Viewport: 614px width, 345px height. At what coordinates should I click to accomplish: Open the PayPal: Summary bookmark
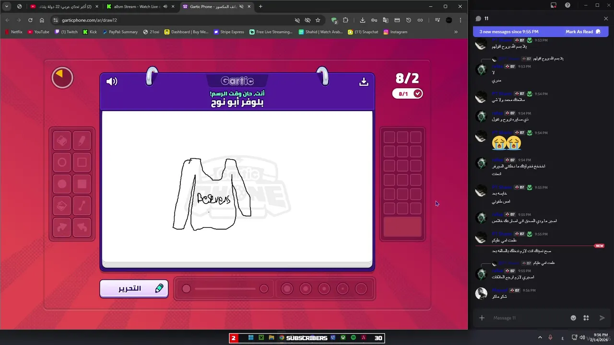point(119,32)
